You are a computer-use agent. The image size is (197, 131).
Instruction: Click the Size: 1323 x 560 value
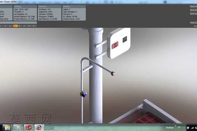pyautogui.click(x=21, y=9)
